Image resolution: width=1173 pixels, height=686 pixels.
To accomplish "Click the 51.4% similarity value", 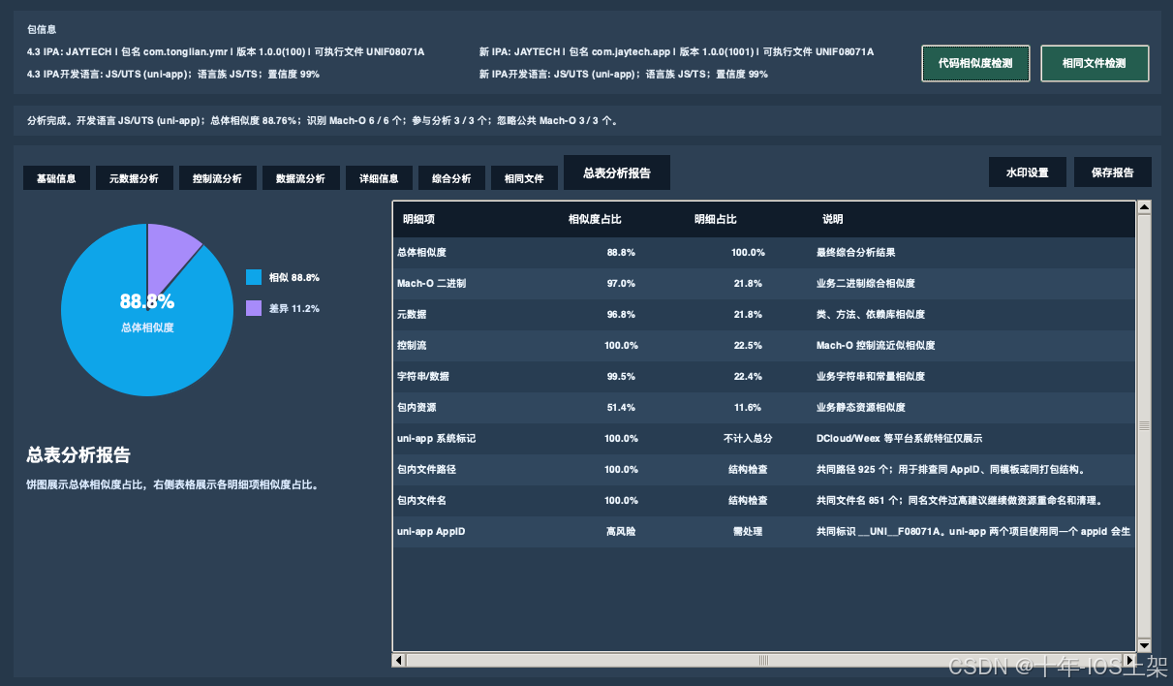I will pyautogui.click(x=621, y=407).
